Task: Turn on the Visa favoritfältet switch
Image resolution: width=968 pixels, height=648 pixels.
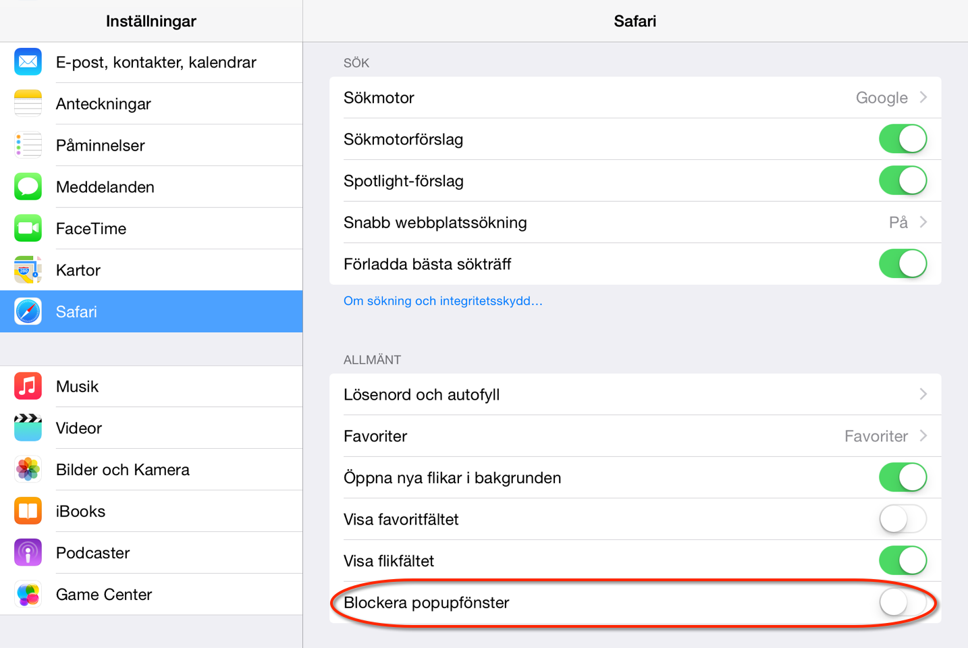Action: (x=903, y=519)
